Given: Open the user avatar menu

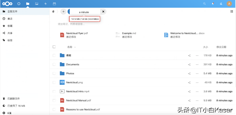Looking at the screenshot, I should (229, 4).
